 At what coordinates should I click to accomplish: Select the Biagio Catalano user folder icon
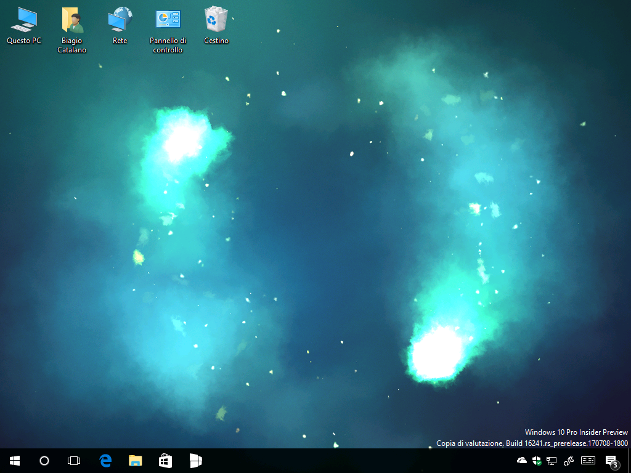[x=71, y=30]
